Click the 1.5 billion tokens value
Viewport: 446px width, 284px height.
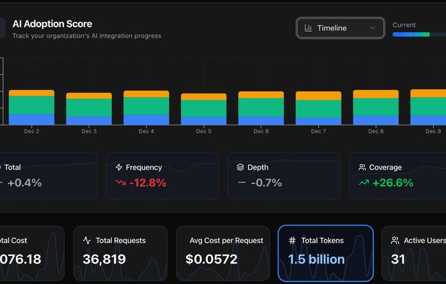[x=316, y=259]
